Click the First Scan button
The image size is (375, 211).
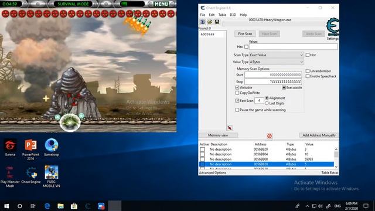(245, 34)
